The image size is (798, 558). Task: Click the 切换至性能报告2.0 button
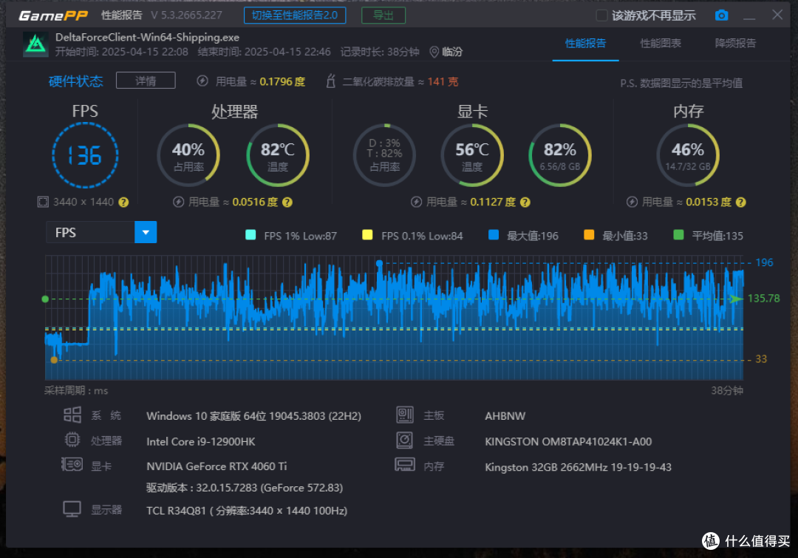295,16
